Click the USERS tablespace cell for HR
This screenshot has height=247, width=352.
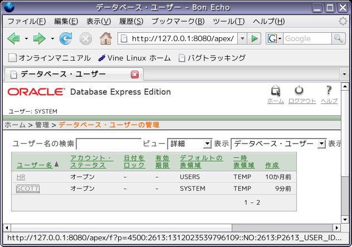point(190,177)
